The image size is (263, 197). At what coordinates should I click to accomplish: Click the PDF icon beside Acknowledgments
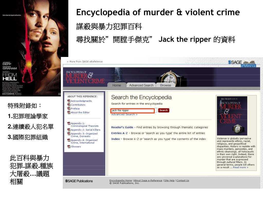click(x=69, y=101)
